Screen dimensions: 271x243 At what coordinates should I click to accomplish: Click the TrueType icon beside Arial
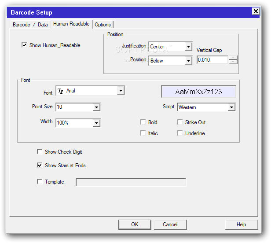click(x=60, y=91)
